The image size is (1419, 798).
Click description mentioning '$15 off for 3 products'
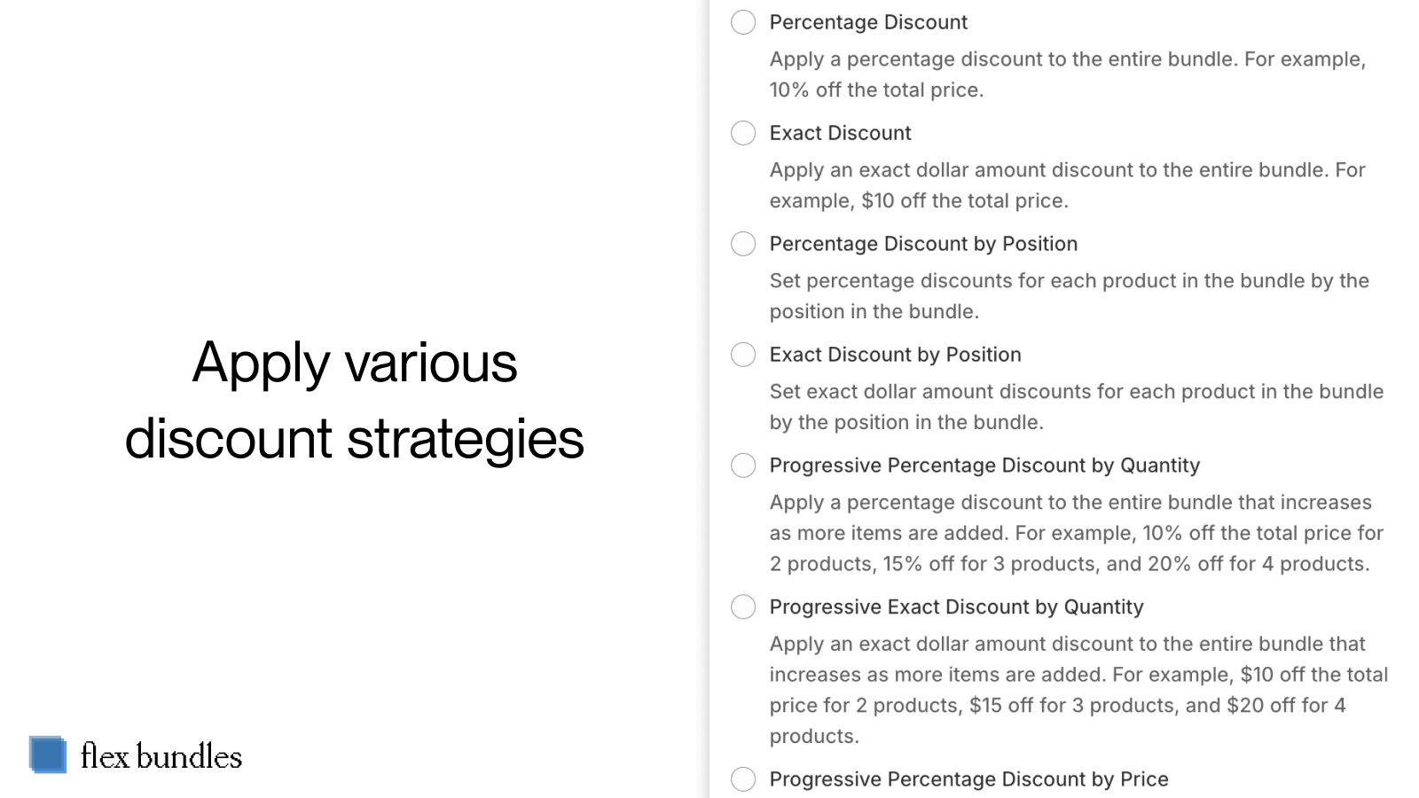point(1079,690)
